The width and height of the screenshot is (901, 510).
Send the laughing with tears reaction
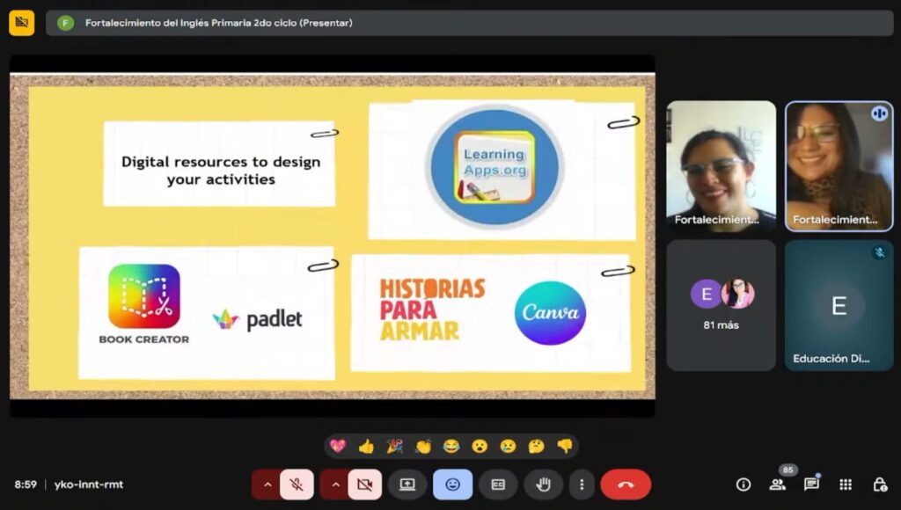451,446
